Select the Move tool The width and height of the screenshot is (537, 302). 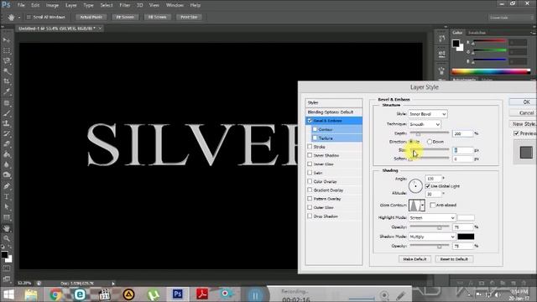(7, 40)
